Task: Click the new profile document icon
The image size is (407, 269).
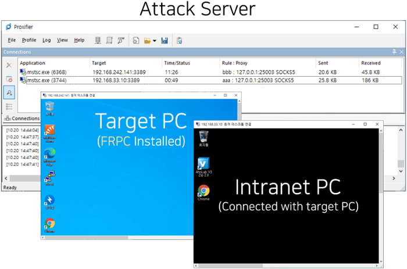Action: tap(135, 41)
